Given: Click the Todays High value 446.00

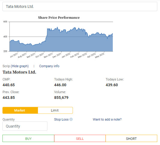Looking at the screenshot, I should click(60, 85).
